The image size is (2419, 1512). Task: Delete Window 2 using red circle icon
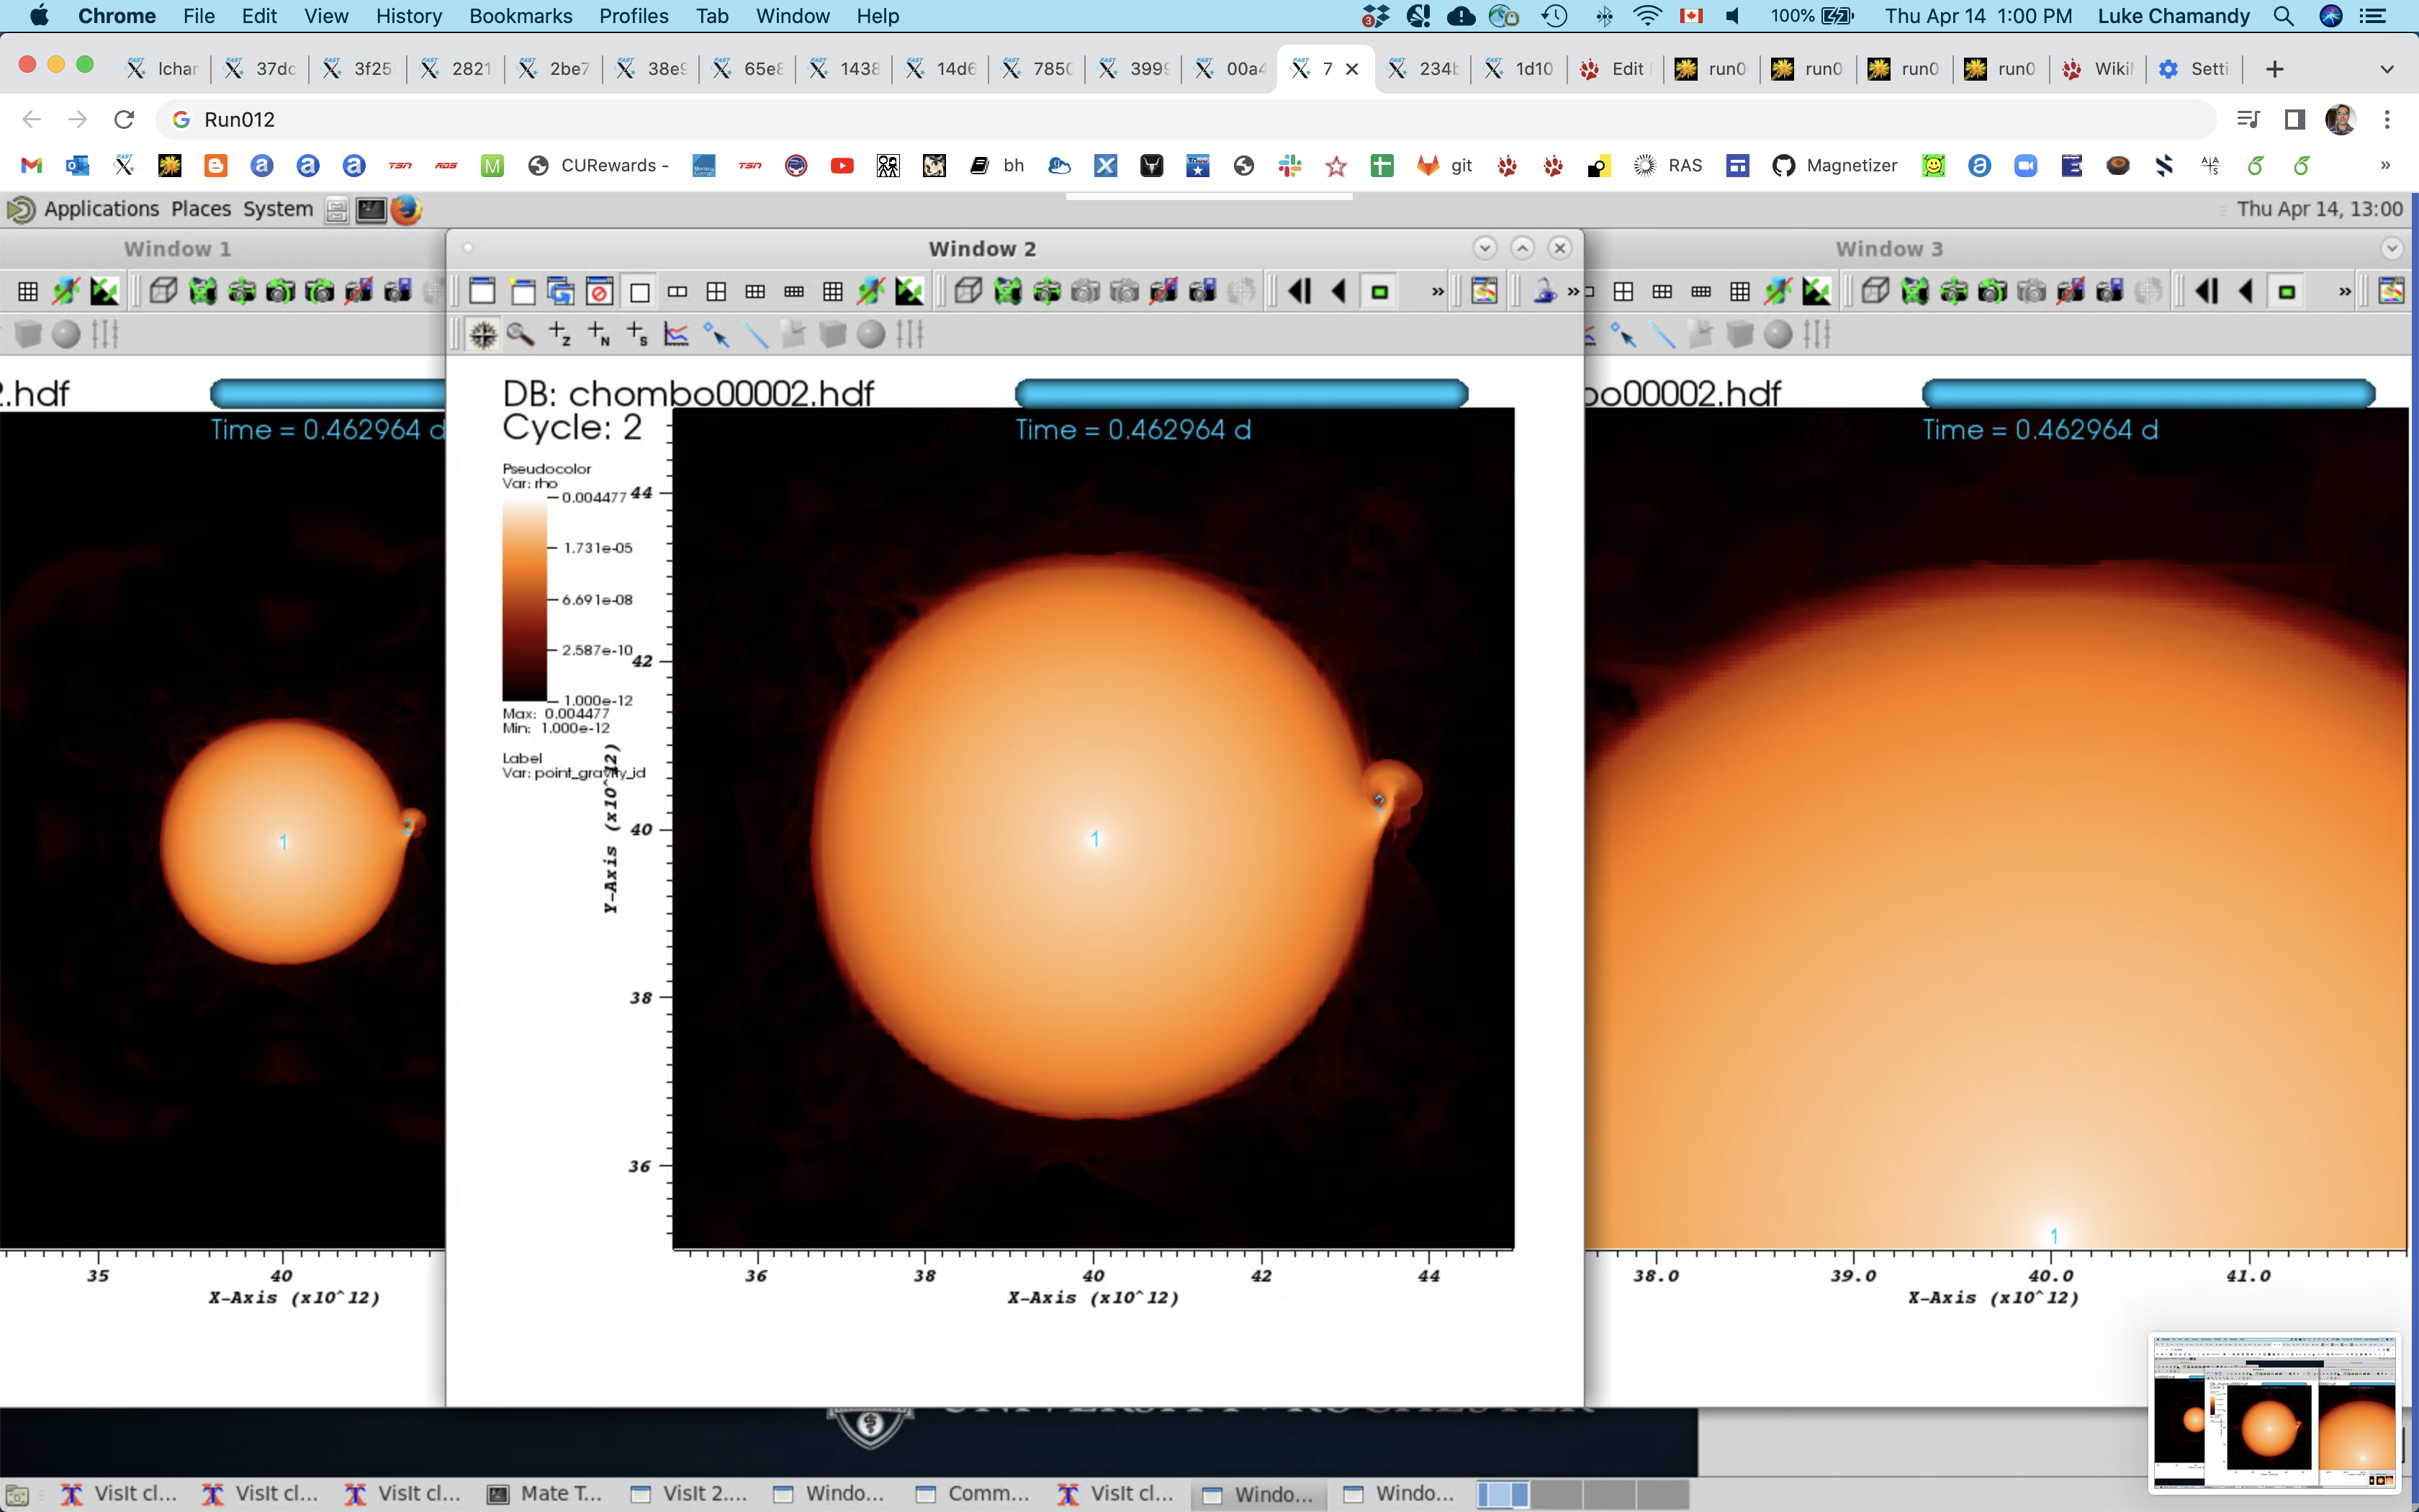pyautogui.click(x=600, y=292)
